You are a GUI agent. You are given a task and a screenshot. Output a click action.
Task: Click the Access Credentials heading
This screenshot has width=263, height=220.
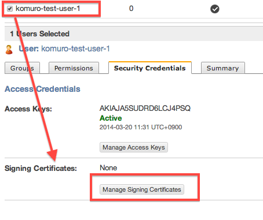(42, 89)
